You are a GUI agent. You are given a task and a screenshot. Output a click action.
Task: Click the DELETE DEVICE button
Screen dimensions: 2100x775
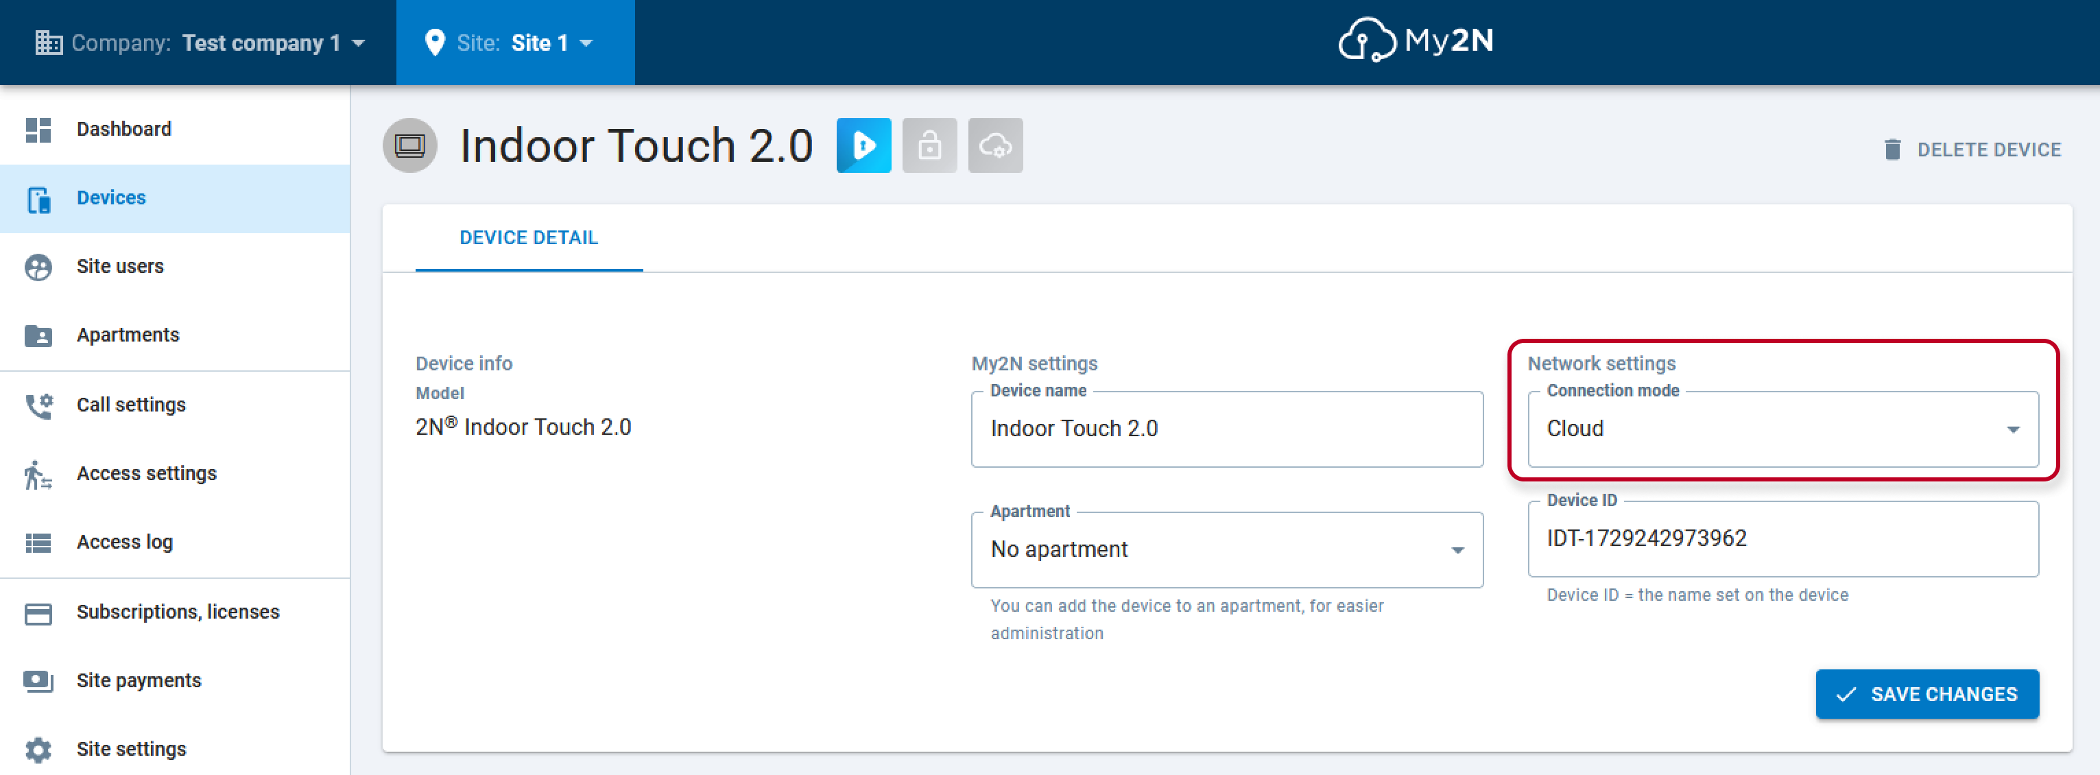[x=1973, y=150]
